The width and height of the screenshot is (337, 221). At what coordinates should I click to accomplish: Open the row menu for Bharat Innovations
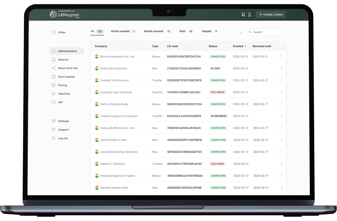[281, 56]
